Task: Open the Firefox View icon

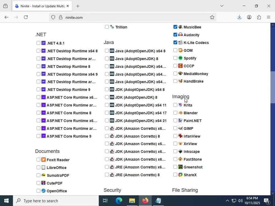Action: click(x=5, y=6)
